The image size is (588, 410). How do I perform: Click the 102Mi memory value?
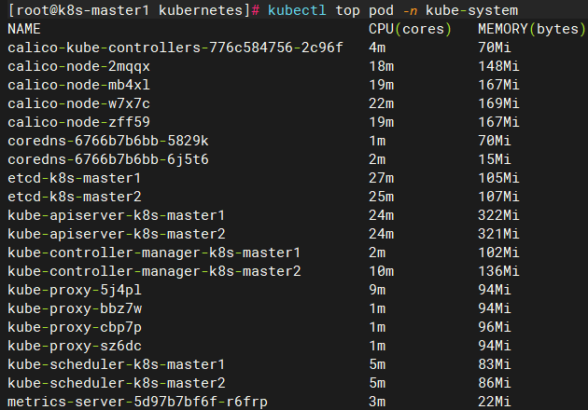498,253
